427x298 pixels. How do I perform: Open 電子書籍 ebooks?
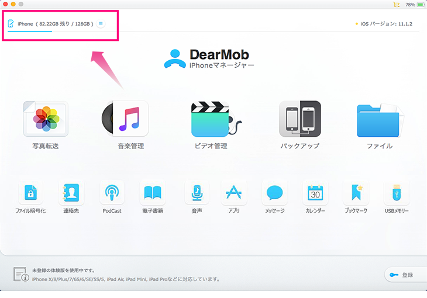click(x=153, y=192)
